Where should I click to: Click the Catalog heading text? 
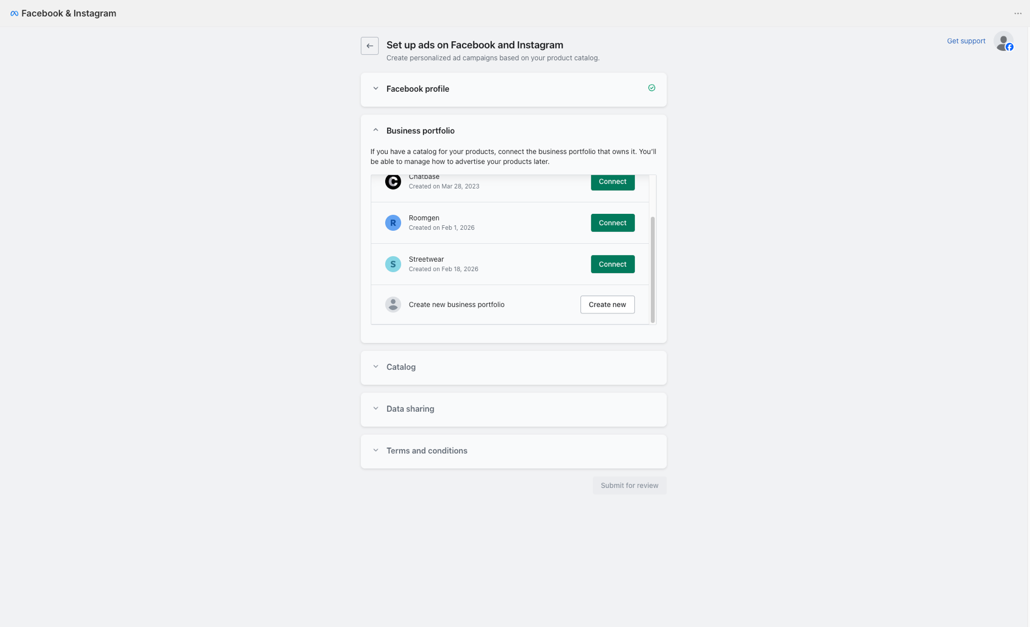401,367
